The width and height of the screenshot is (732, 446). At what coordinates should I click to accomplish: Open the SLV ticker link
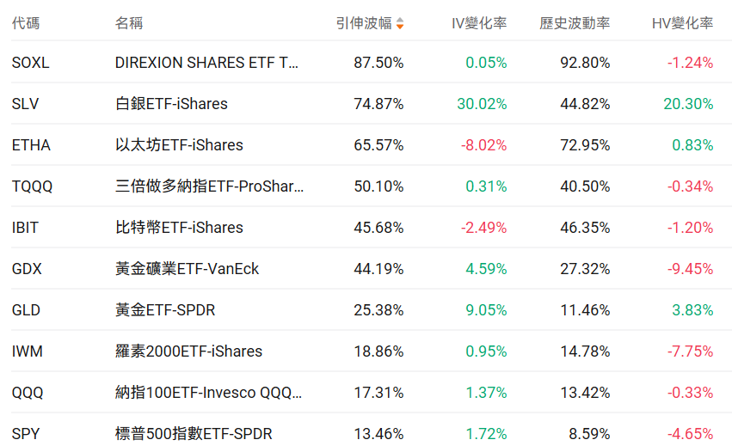click(26, 104)
